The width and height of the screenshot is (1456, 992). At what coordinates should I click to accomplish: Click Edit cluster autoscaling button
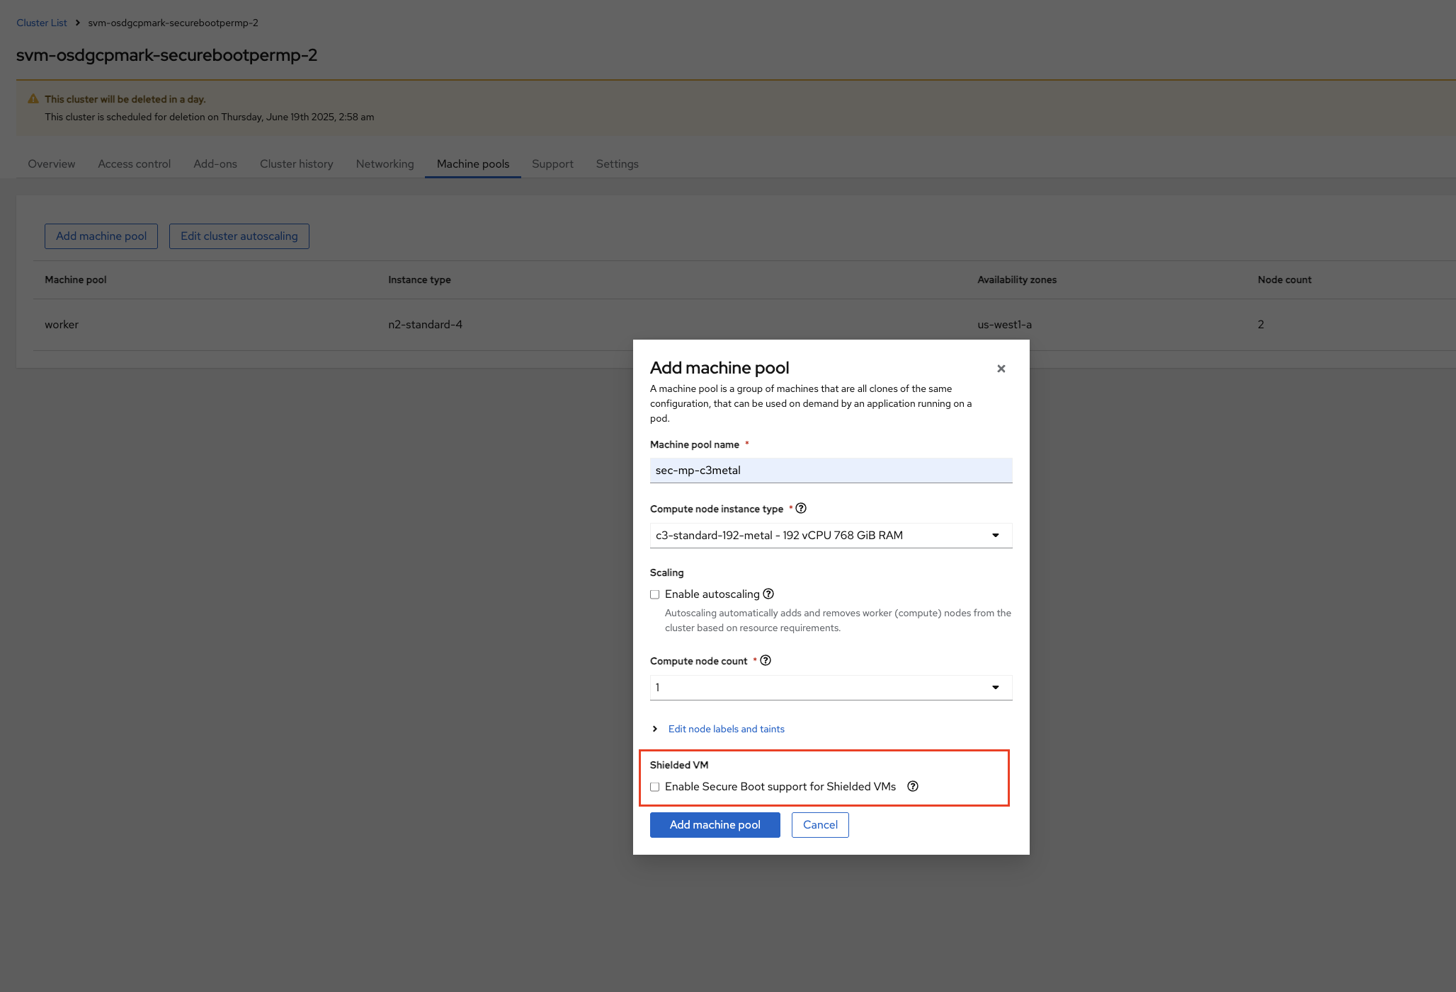coord(239,236)
